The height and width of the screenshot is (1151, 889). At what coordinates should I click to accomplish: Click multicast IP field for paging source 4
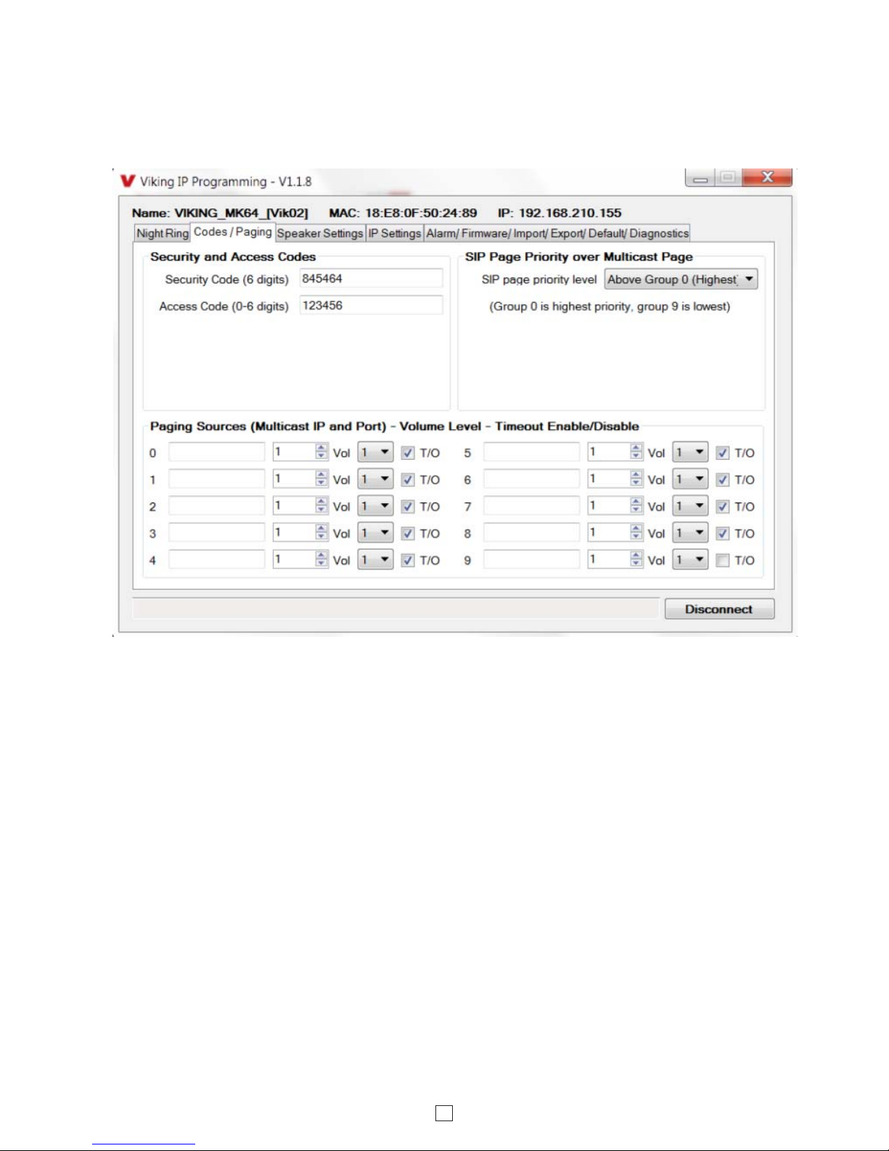[217, 559]
